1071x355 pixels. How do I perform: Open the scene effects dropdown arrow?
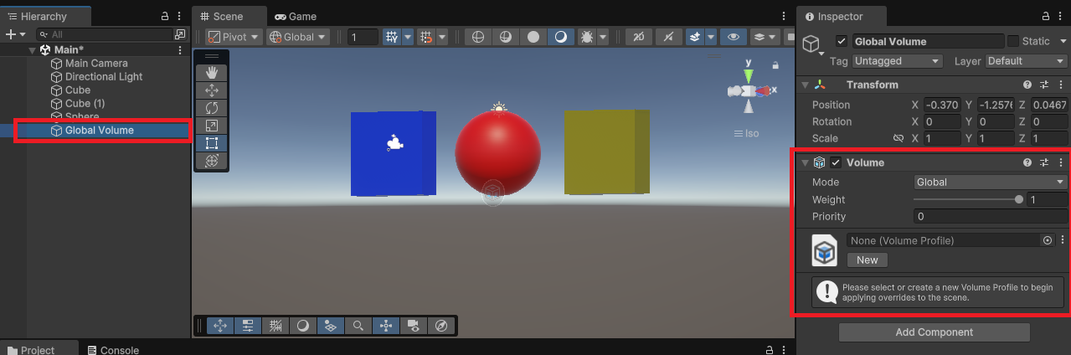[x=710, y=37]
